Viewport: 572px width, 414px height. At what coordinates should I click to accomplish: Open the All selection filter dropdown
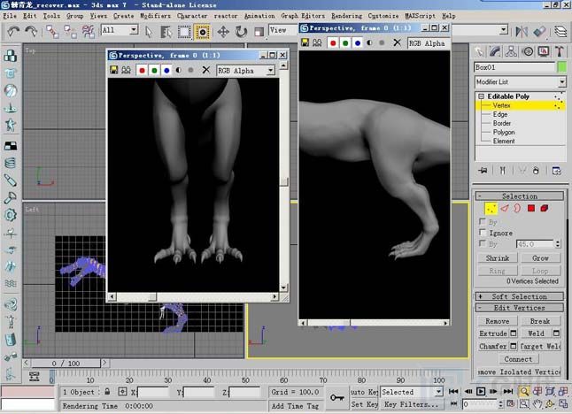click(x=134, y=30)
